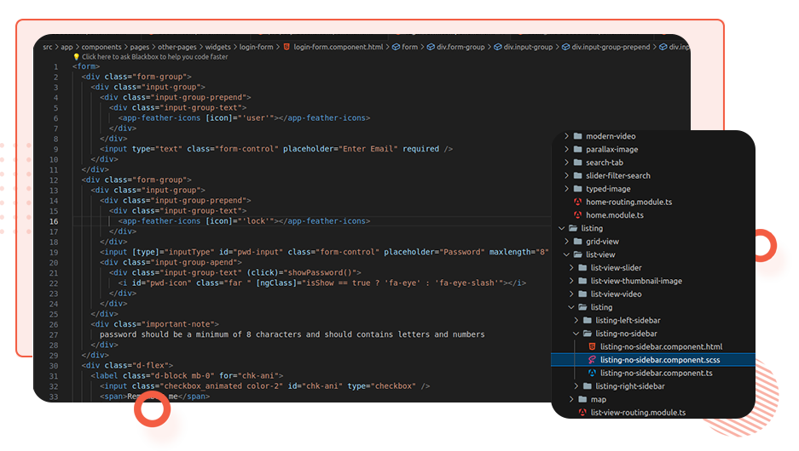Click the Angular icon of home-routing.module.ts

[577, 203]
